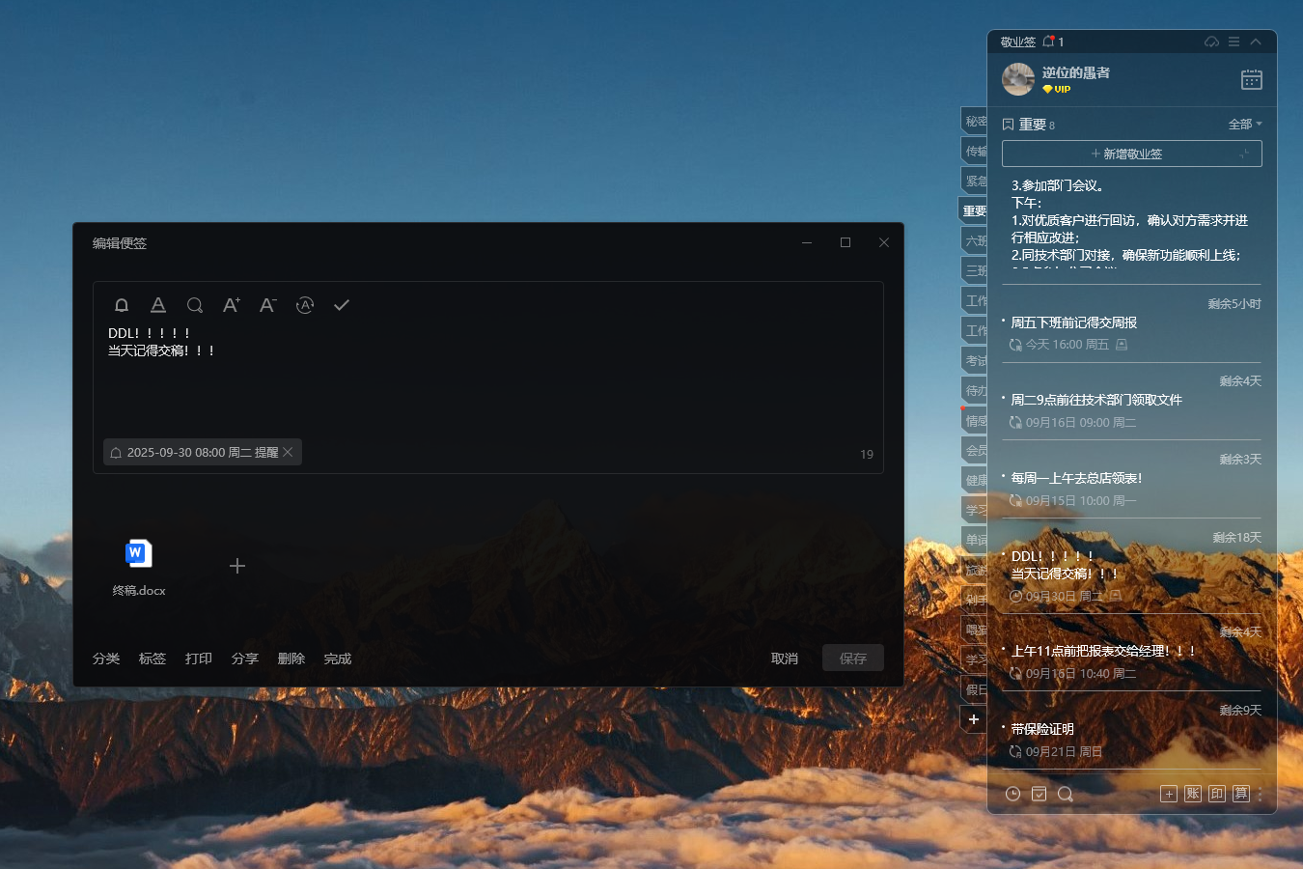Image resolution: width=1303 pixels, height=869 pixels.
Task: Click the 保存 button
Action: pyautogui.click(x=853, y=659)
